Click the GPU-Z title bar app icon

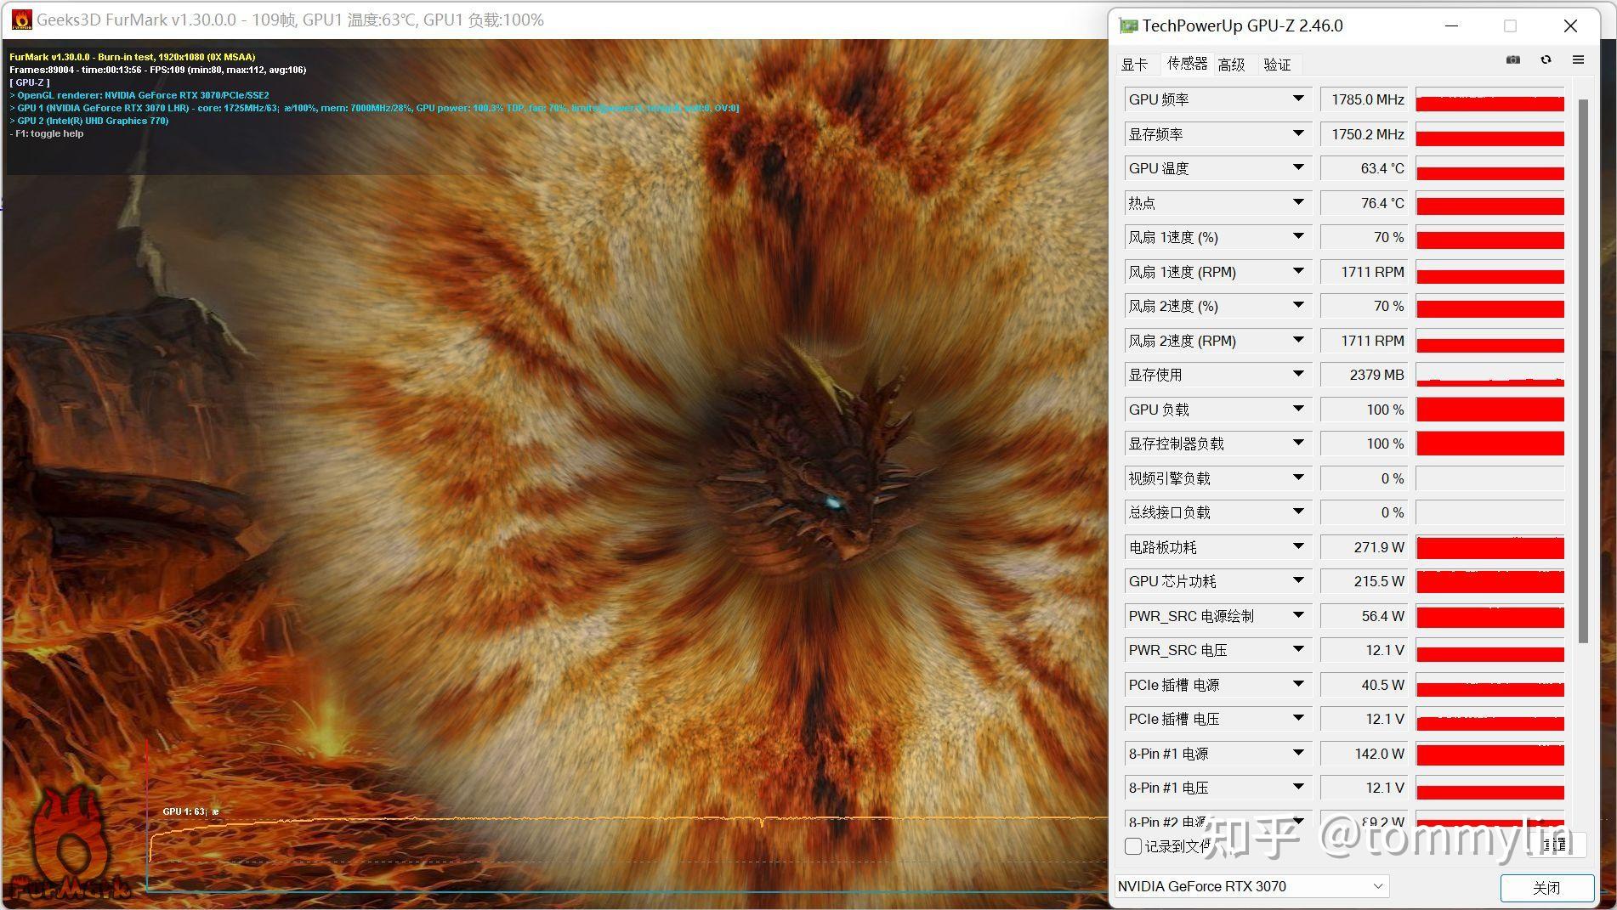pyautogui.click(x=1128, y=25)
